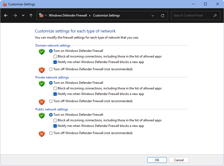224x166 pixels.
Task: Select Turn off Firewall for Private network
Action: coord(51,101)
